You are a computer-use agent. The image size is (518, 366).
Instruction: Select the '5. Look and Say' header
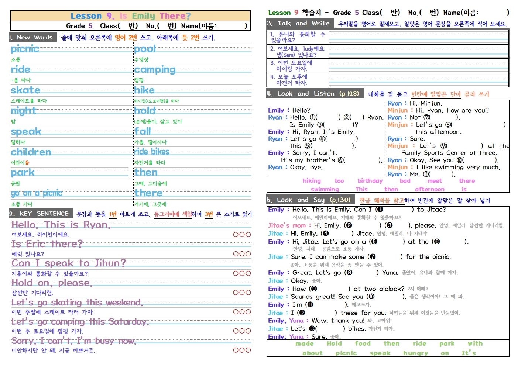(x=311, y=200)
